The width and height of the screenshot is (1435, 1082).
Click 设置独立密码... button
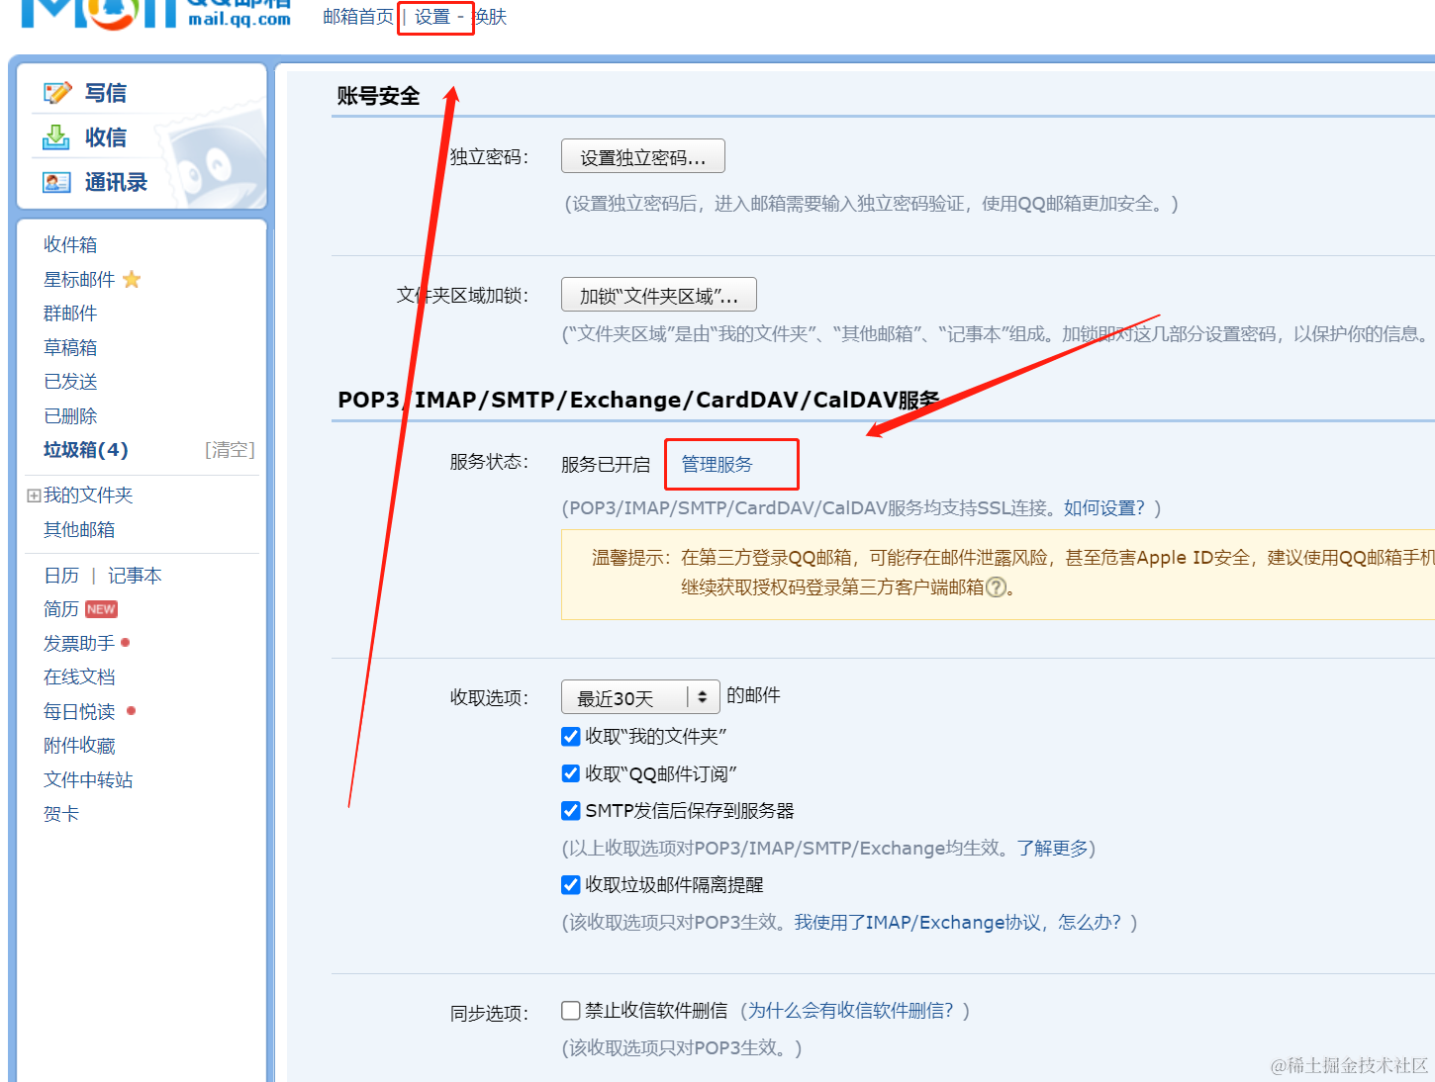pos(643,156)
